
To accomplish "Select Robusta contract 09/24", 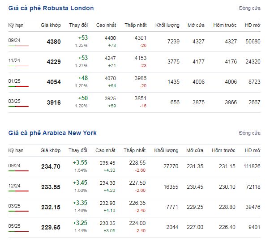I will 14,40.
